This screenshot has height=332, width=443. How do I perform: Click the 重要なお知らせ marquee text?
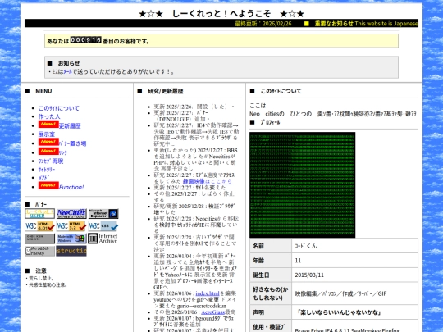[334, 24]
